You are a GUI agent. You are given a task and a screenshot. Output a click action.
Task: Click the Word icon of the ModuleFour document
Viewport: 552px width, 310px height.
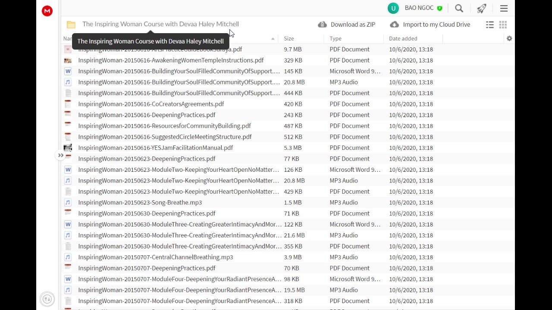click(x=68, y=279)
